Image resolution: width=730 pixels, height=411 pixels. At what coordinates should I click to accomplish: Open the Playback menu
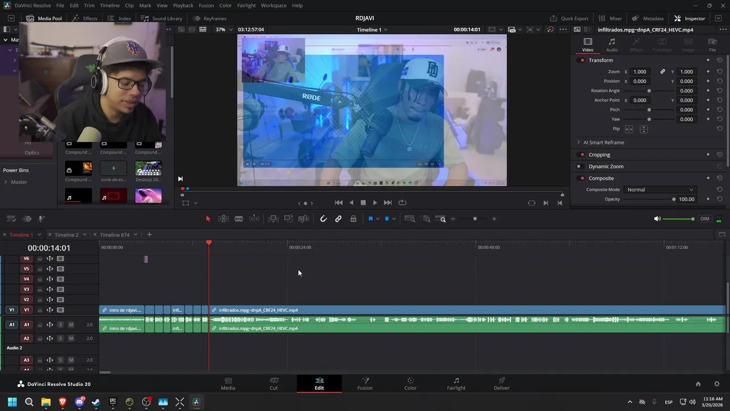pyautogui.click(x=183, y=5)
